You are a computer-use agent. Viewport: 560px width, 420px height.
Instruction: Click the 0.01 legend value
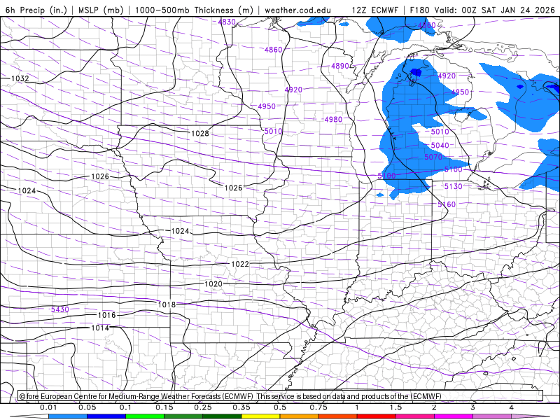click(x=48, y=407)
